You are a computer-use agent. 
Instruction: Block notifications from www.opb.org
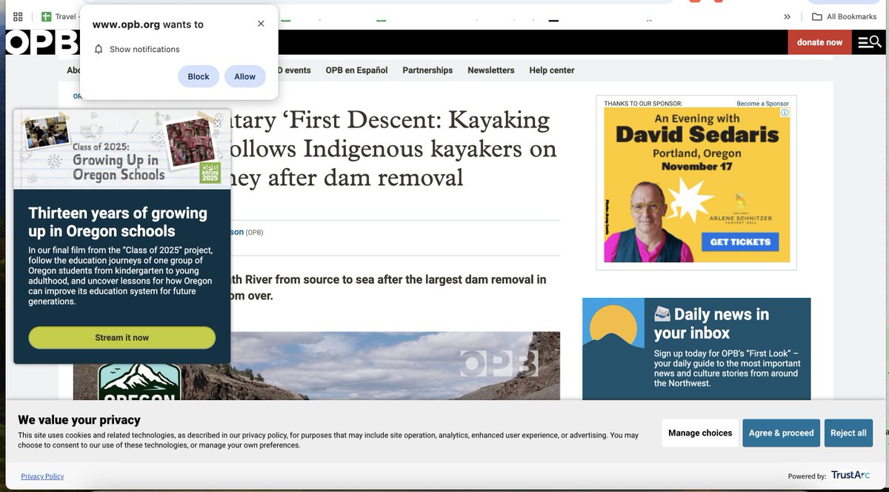tap(199, 76)
